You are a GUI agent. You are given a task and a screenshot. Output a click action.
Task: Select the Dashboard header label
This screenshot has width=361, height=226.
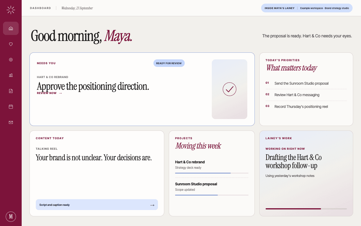click(41, 8)
